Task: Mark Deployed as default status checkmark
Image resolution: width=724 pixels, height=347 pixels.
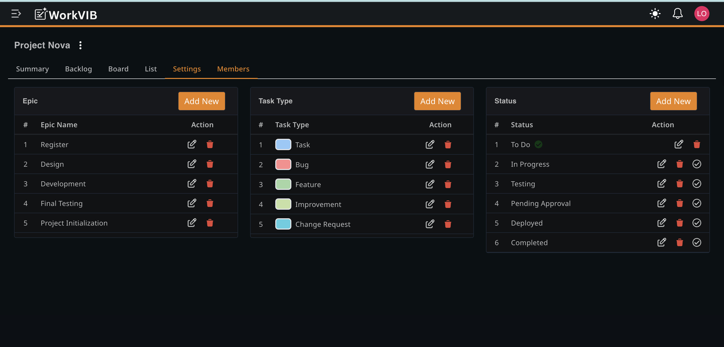Action: click(x=696, y=223)
